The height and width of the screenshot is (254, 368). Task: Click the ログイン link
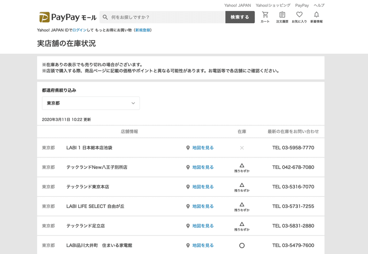(x=79, y=30)
